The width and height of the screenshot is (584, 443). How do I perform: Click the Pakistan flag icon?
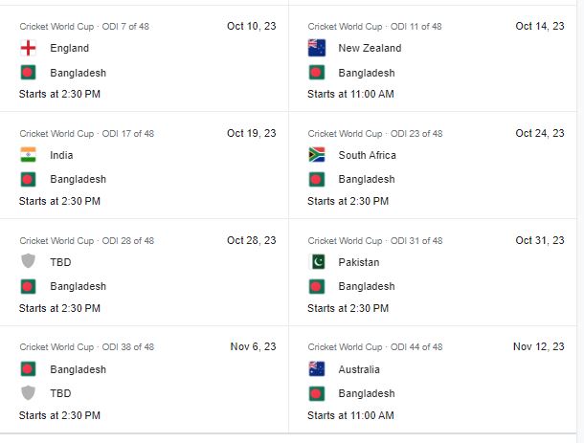tap(317, 262)
